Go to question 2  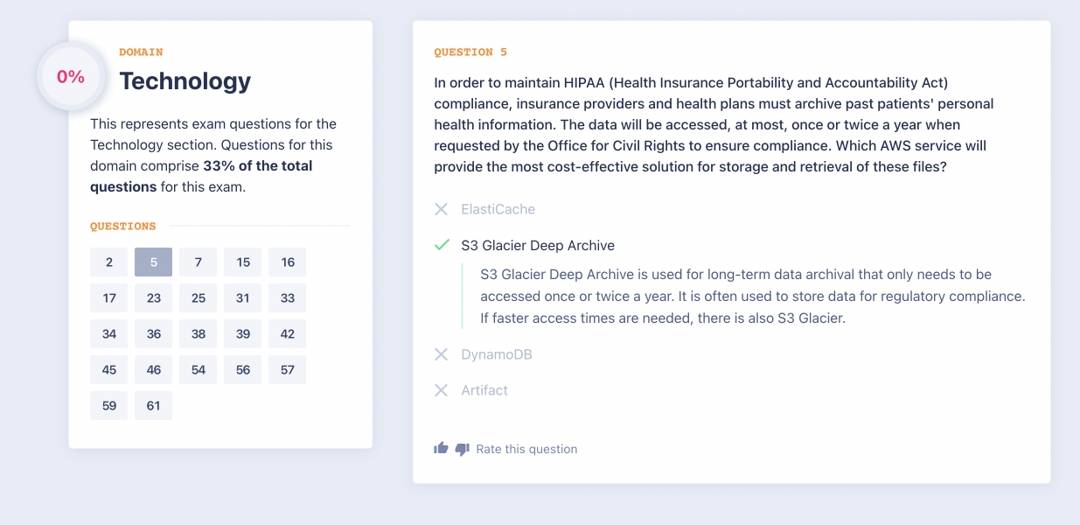(x=109, y=262)
